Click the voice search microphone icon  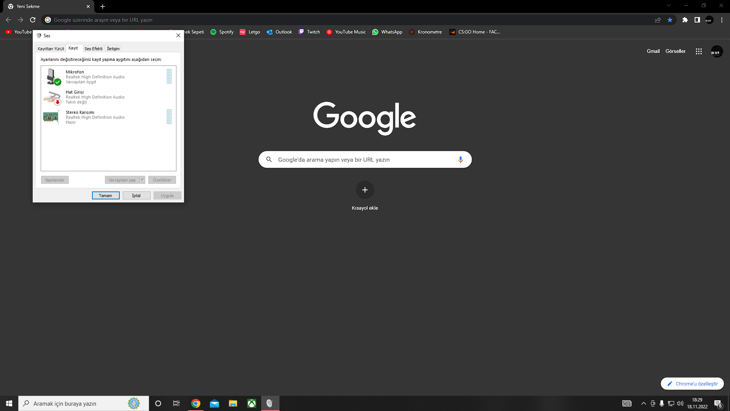click(460, 159)
